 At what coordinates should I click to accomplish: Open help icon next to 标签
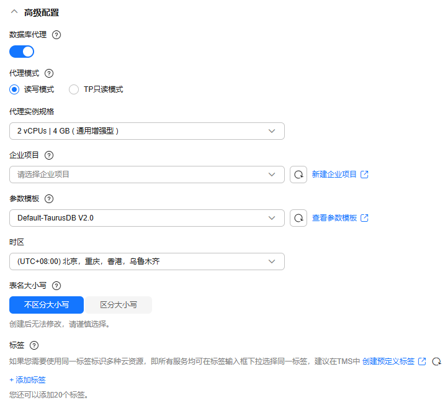(x=34, y=345)
